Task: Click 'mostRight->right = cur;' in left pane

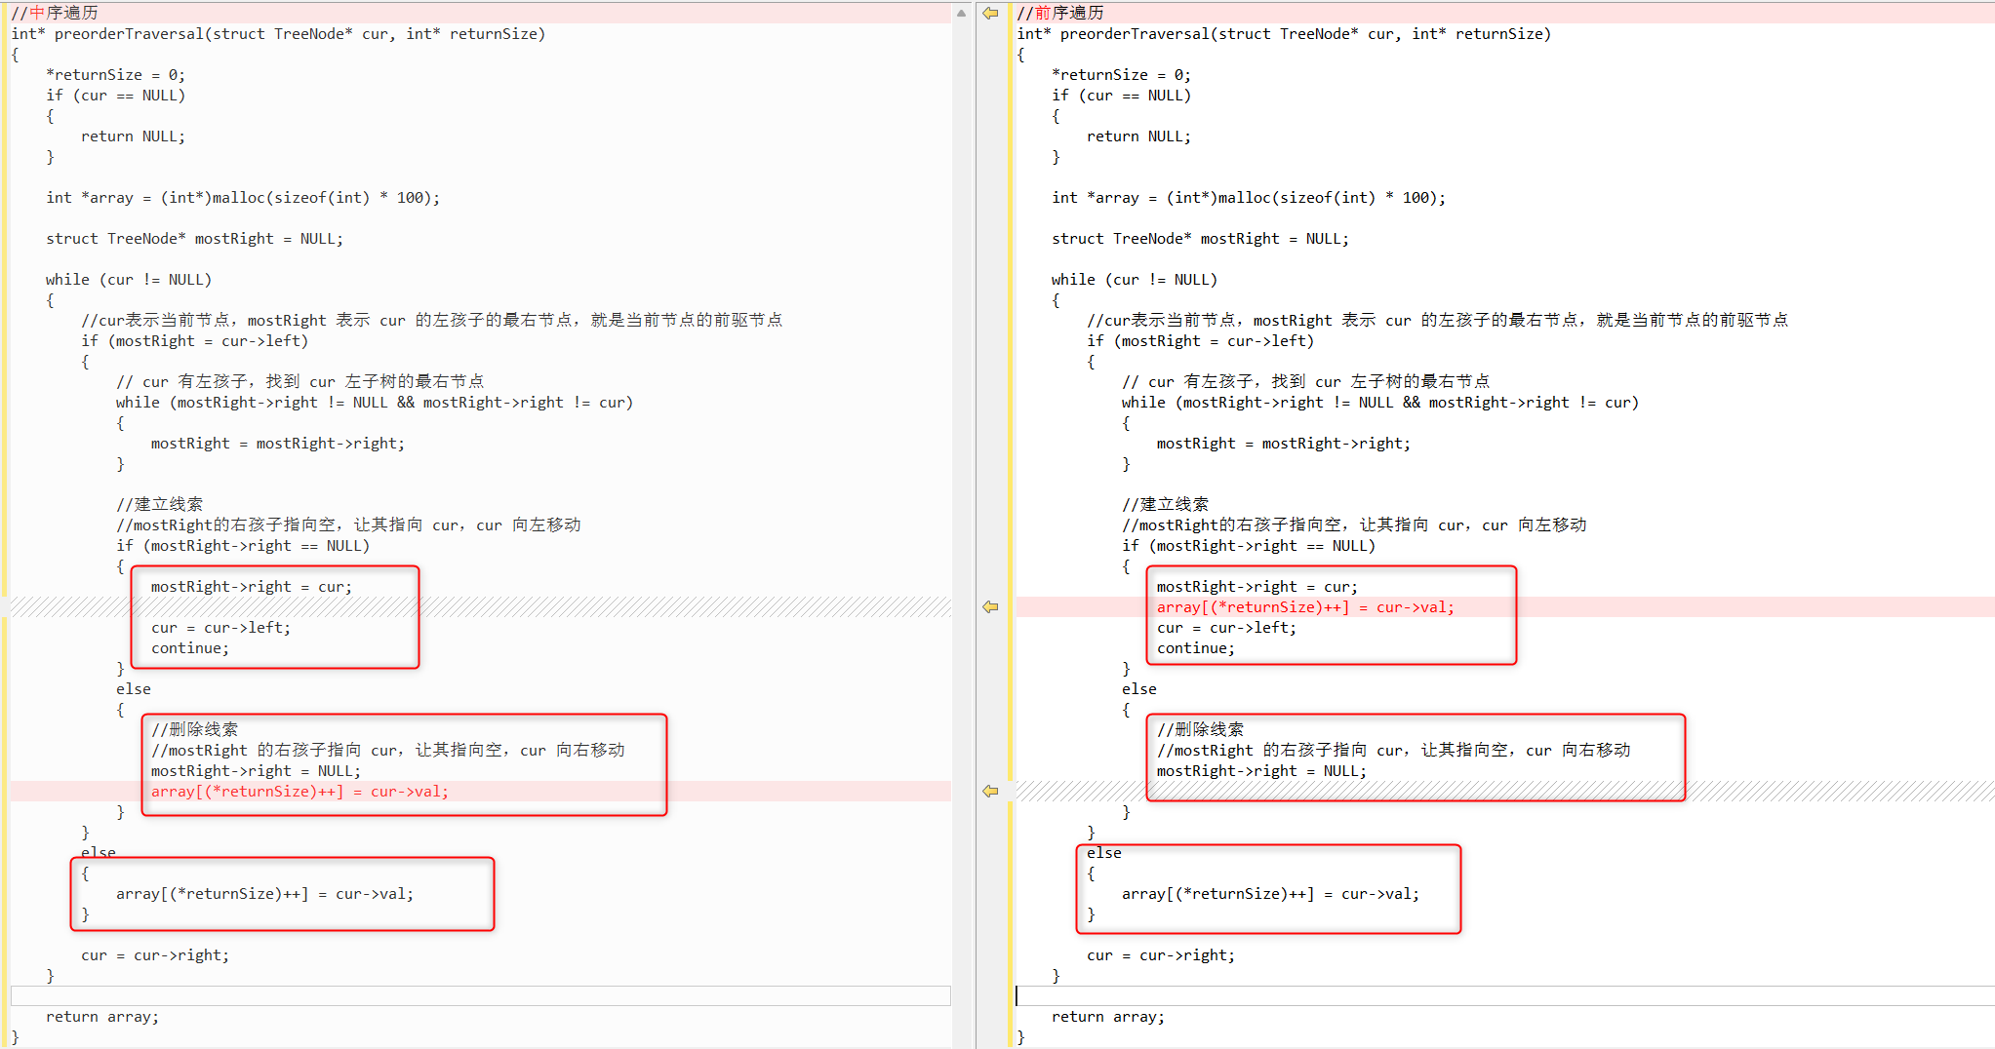Action: [252, 587]
